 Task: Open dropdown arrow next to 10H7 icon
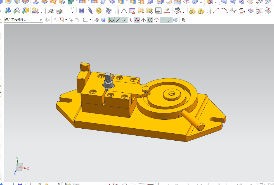183,12
